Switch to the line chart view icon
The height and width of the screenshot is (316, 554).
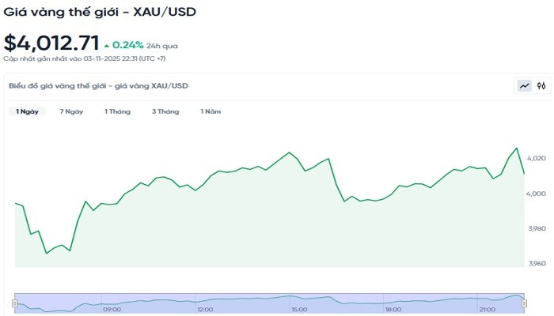[x=524, y=86]
